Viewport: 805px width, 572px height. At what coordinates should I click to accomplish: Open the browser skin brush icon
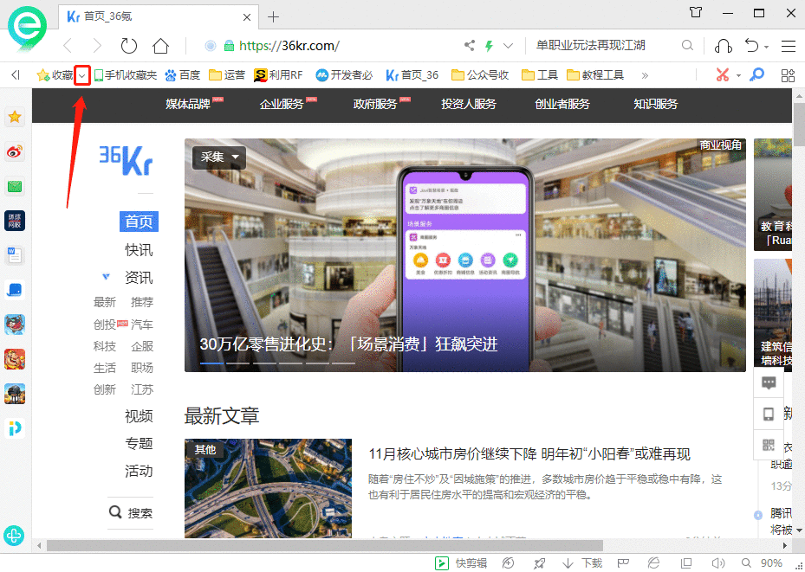(x=652, y=562)
